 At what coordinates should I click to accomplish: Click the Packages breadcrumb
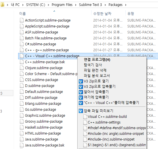(x=115, y=5)
